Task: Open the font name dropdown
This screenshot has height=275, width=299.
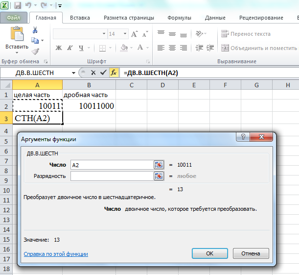Action: [103, 34]
